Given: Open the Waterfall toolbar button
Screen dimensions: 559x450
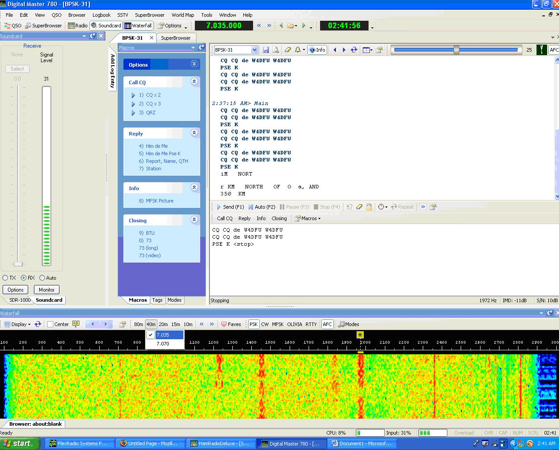Looking at the screenshot, I should click(138, 26).
